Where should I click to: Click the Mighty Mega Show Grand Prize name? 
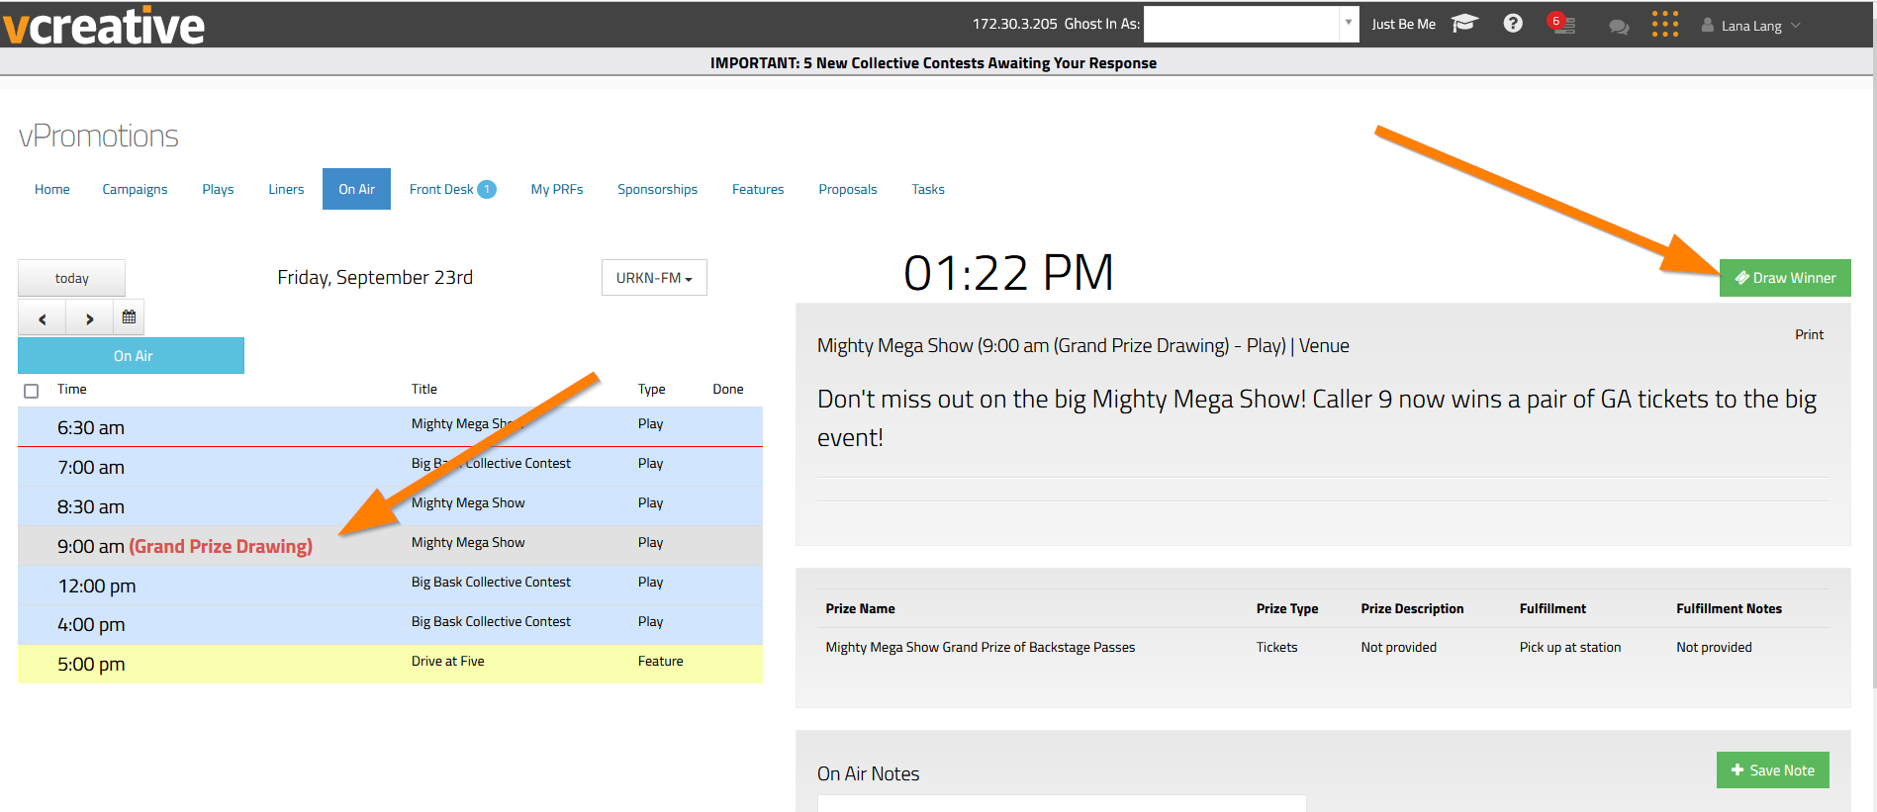(980, 647)
